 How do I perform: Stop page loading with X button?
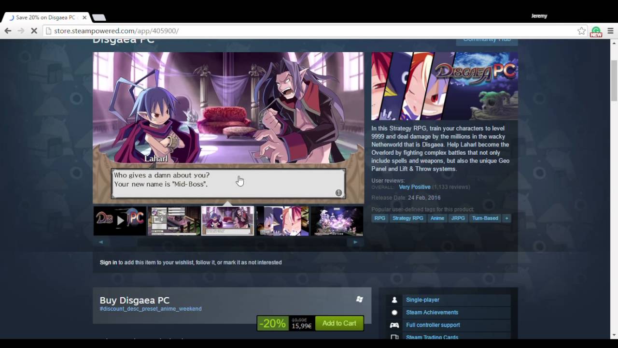[x=34, y=31]
